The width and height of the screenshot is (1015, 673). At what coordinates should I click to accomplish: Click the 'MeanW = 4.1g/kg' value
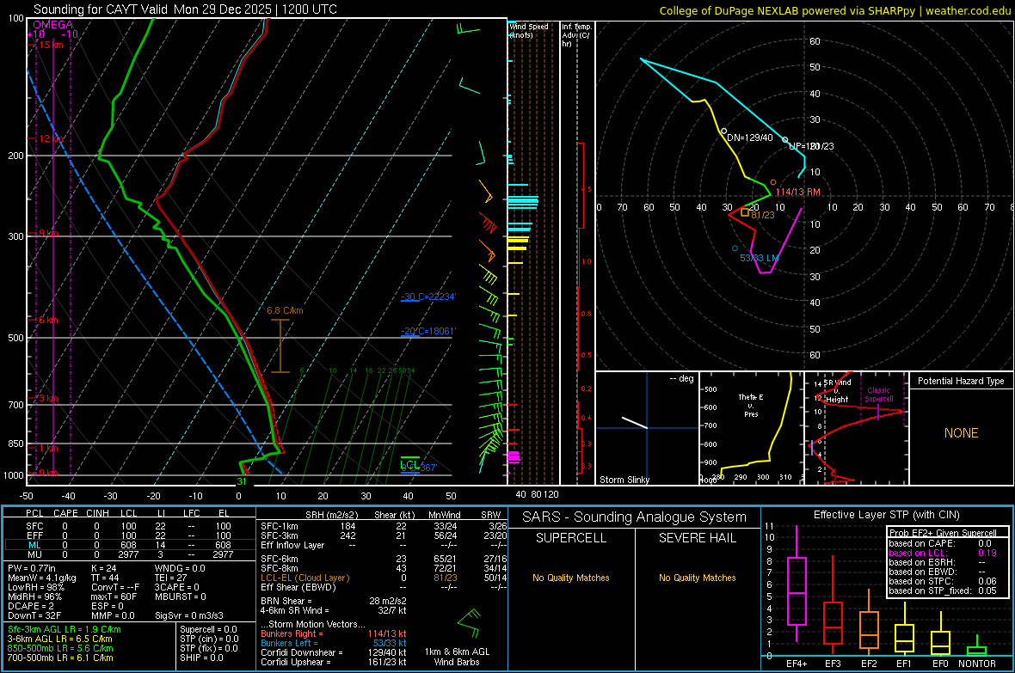click(x=41, y=578)
